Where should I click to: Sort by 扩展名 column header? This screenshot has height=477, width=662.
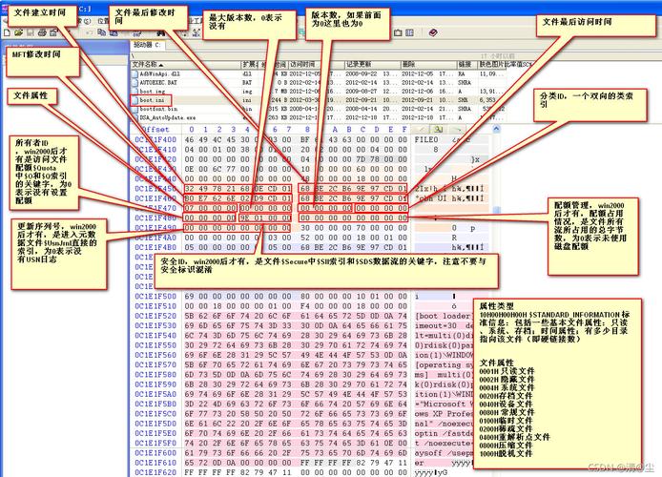point(250,64)
